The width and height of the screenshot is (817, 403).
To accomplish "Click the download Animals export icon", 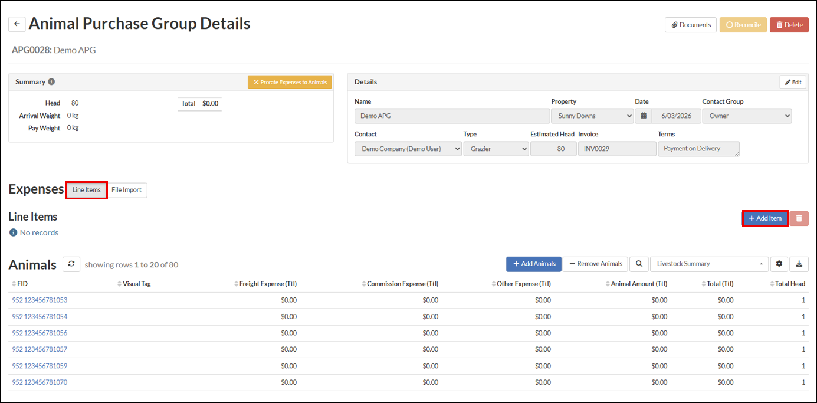I will tap(799, 264).
